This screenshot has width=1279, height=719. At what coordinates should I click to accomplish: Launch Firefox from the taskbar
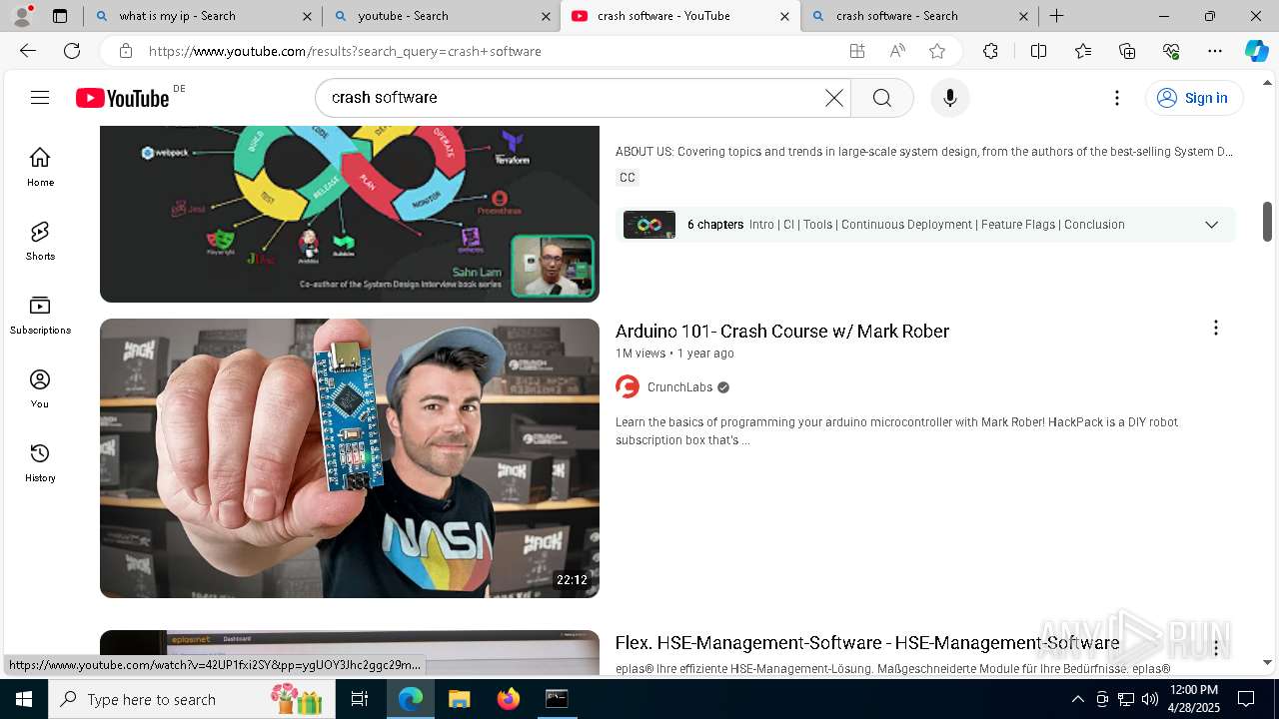[509, 699]
